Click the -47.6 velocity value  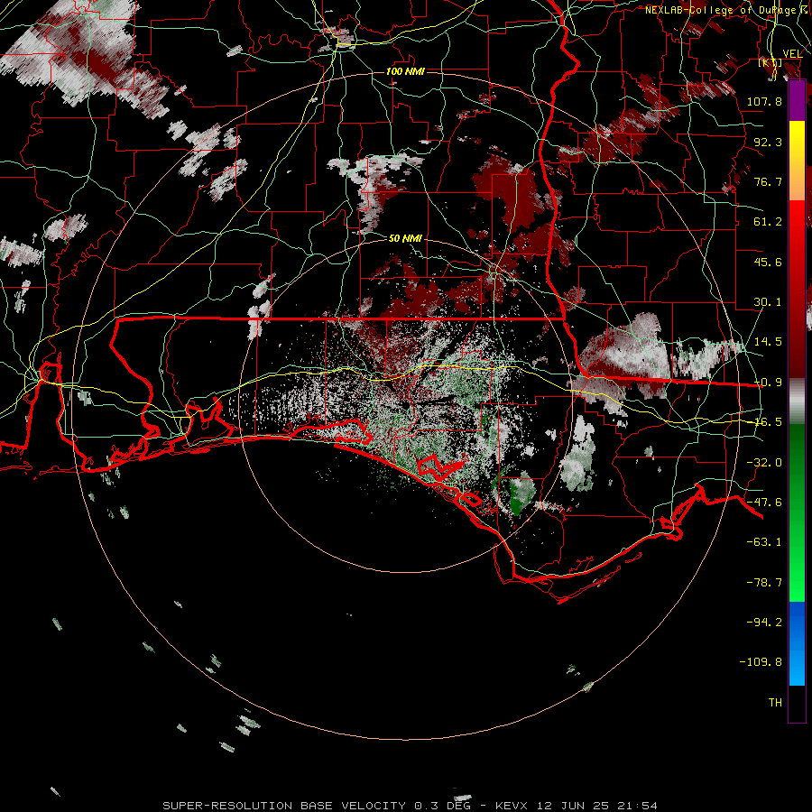coord(764,503)
